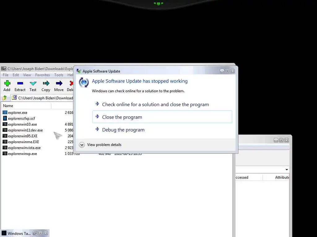Viewport: 317px width, 237px height.
Task: Select the explorerscfxp.scf file name
Action: (21, 118)
